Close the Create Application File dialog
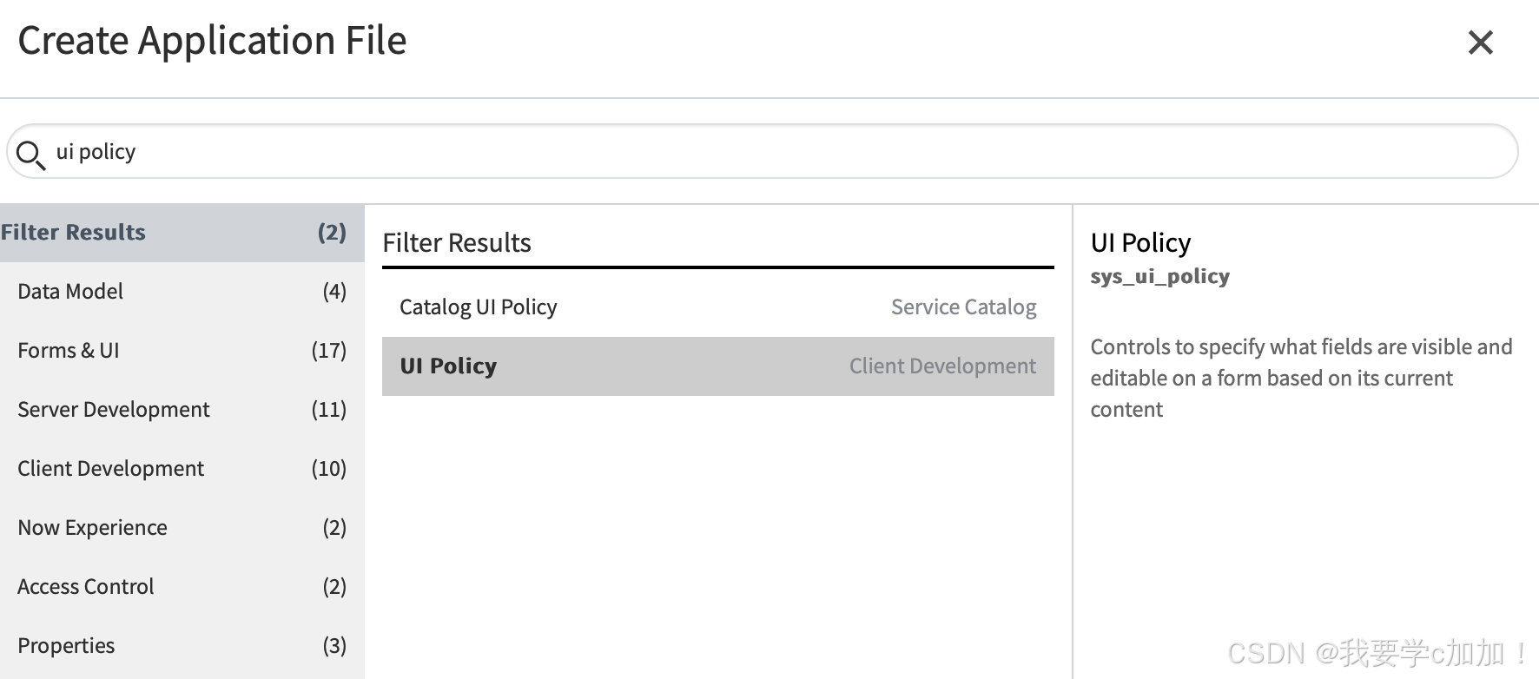This screenshot has width=1539, height=679. pyautogui.click(x=1480, y=43)
